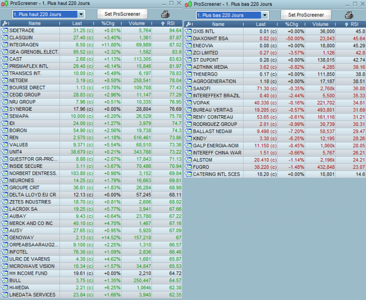Sort Plus haut table by Volume column

point(137,23)
